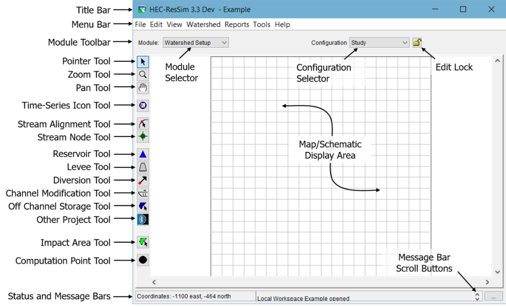The image size is (506, 307).
Task: Select the Channel Modification Tool
Action: pos(143,193)
